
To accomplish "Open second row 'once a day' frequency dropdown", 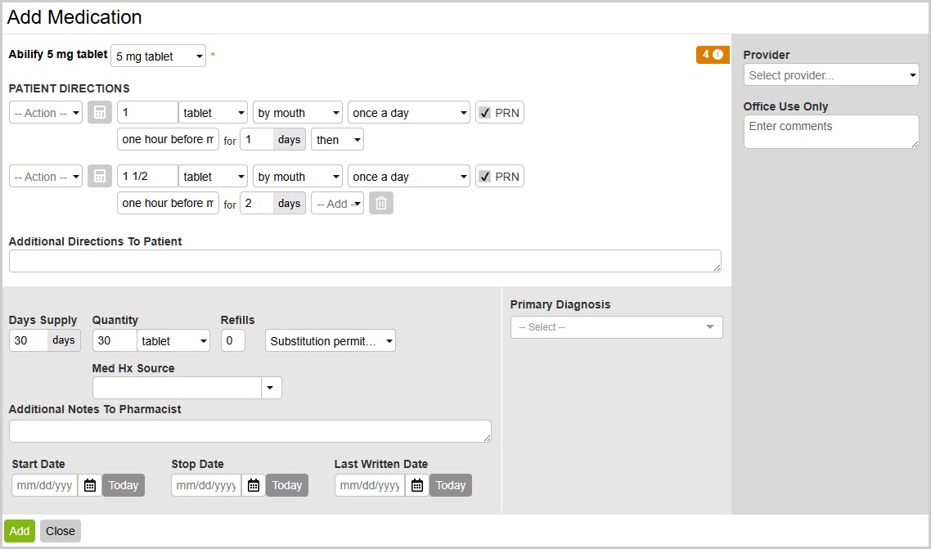I will coord(409,176).
